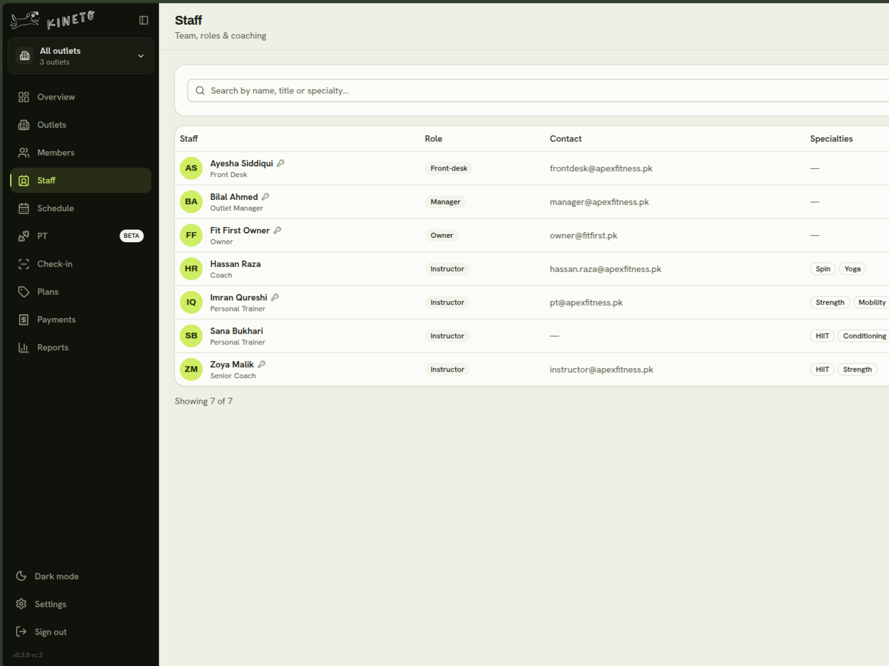889x666 pixels.
Task: Click the Payments receipt icon
Action: coord(23,320)
